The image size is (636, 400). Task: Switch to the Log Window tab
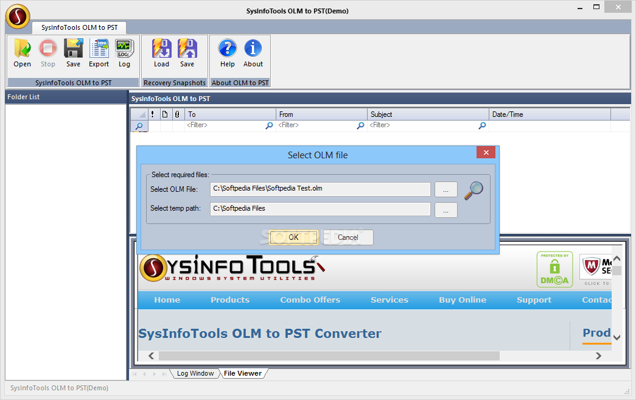(195, 373)
